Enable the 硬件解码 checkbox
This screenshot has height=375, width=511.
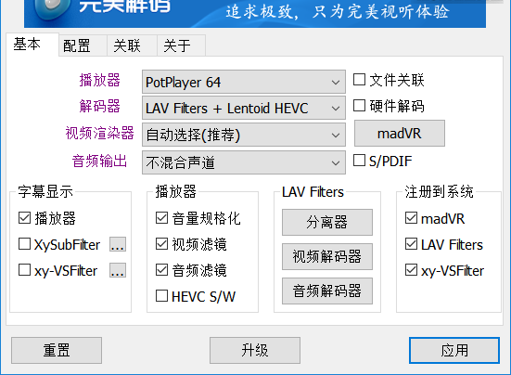359,105
